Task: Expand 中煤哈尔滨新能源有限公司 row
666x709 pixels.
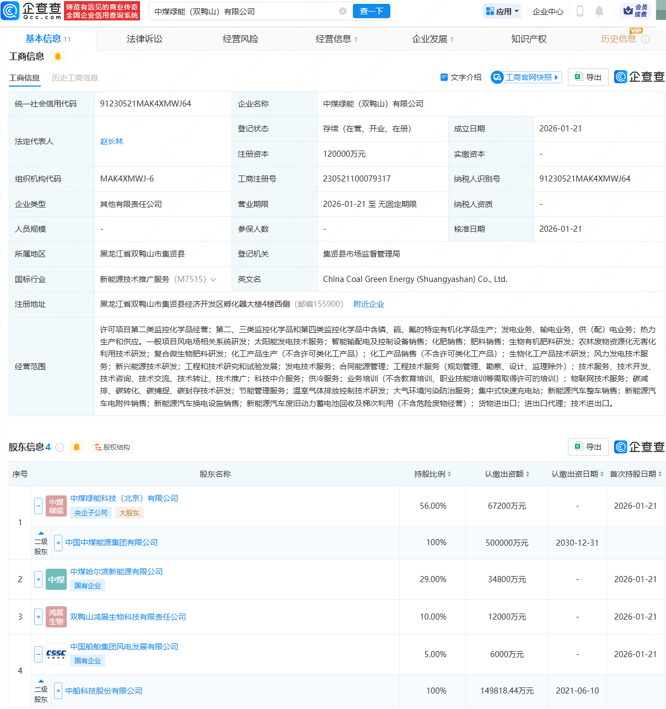Action: pyautogui.click(x=39, y=579)
